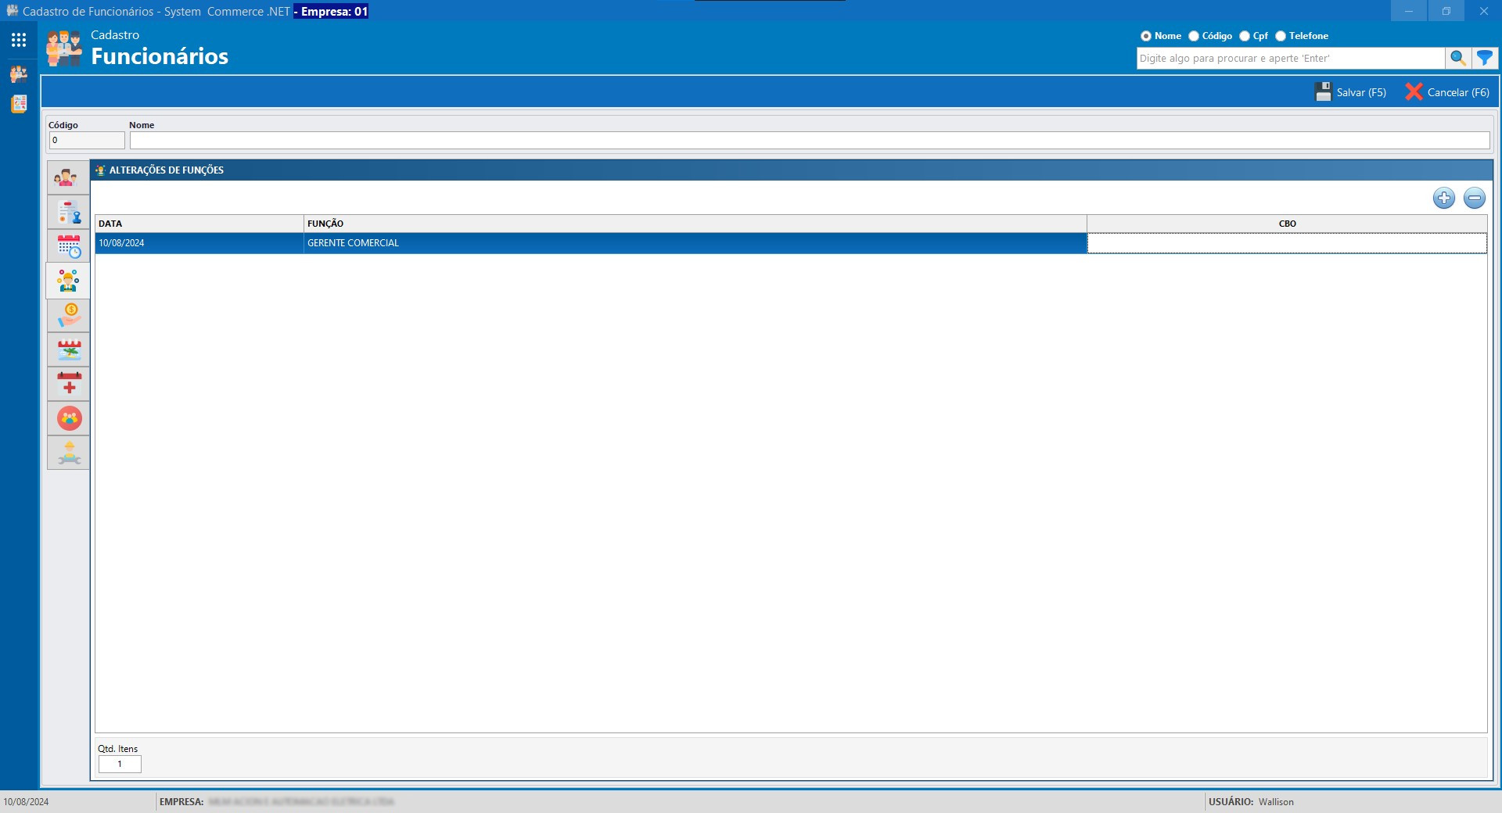Open the documents tab with stamp icon
1502x813 pixels.
[68, 213]
